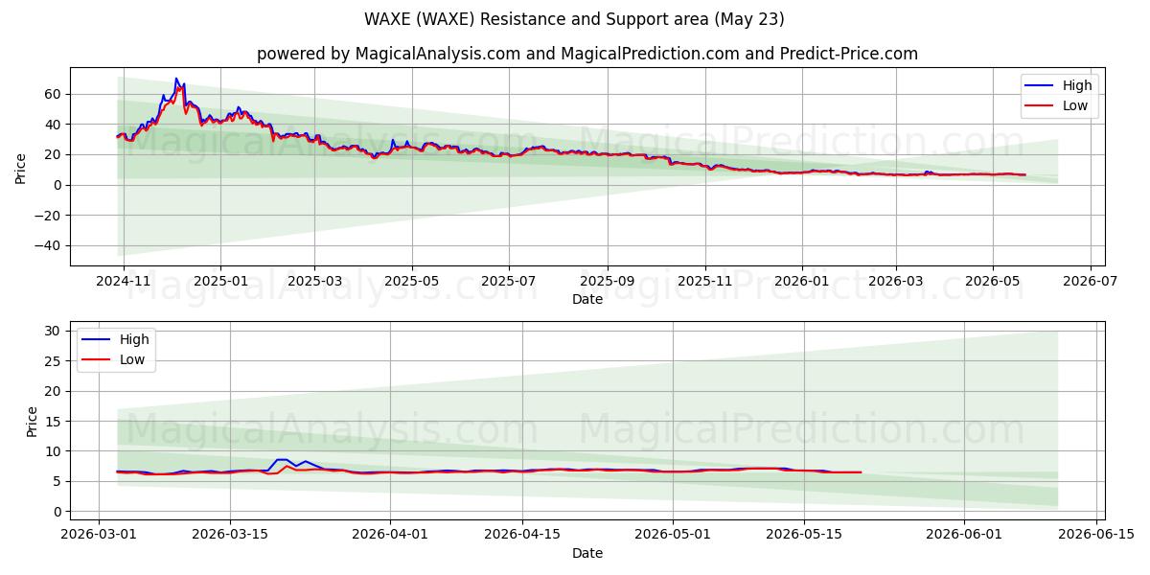The height and width of the screenshot is (575, 1150).
Task: Click the "2026-05-01" tick label
Action: (x=673, y=535)
